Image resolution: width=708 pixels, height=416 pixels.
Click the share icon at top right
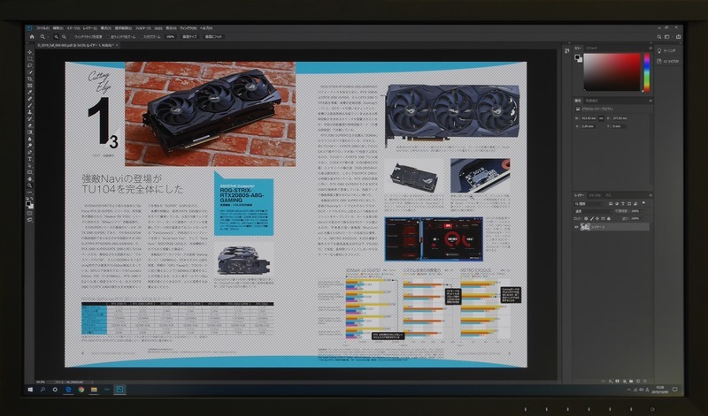coord(678,36)
